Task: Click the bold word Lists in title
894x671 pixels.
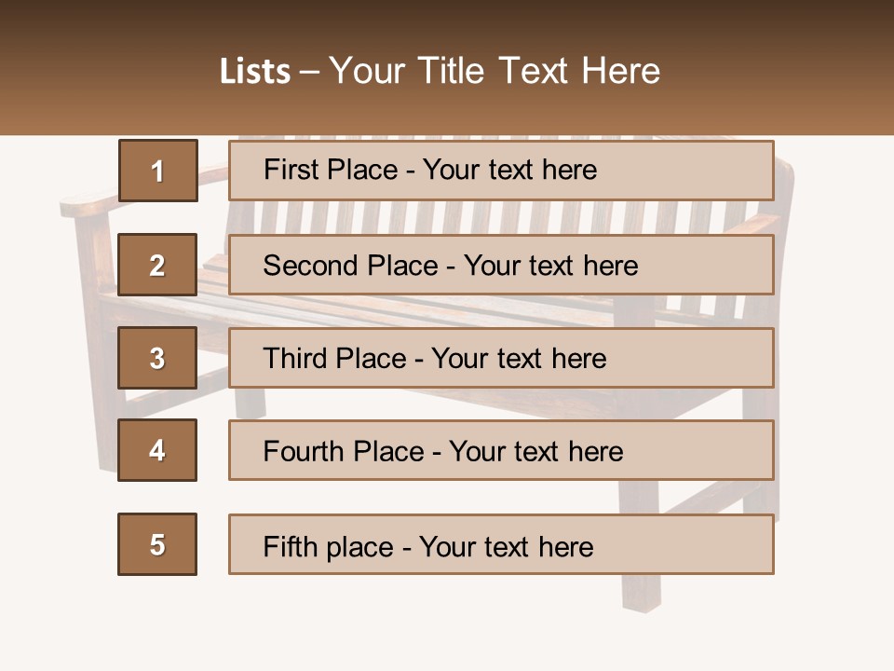Action: click(255, 72)
